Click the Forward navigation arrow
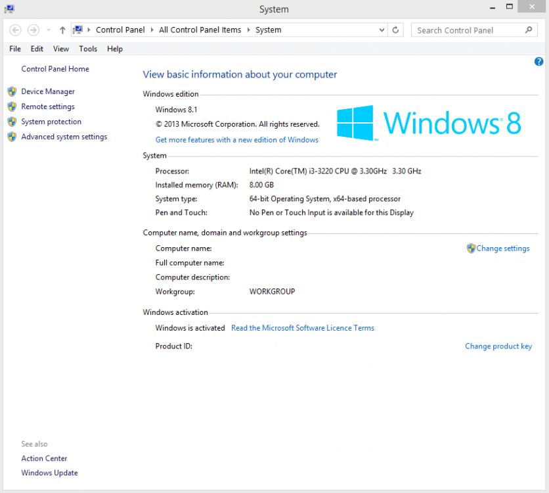 coord(33,30)
